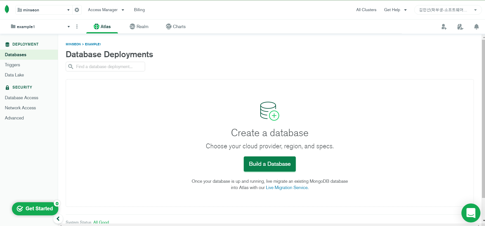485x226 pixels.
Task: Open the Live Migration Service link
Action: tap(287, 188)
